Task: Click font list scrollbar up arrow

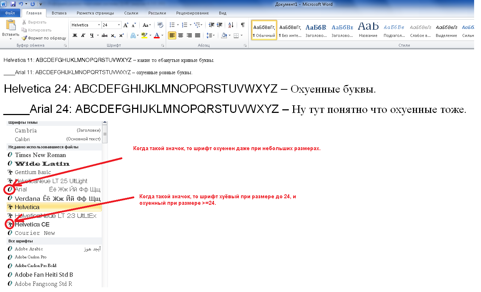Action: tap(105, 123)
